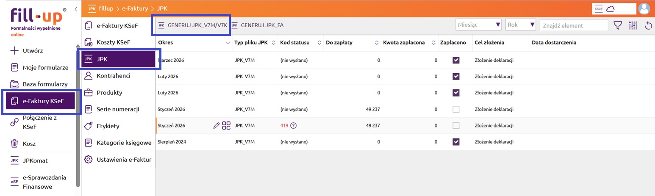
Task: Open Kontrahenci in the submenu
Action: point(113,76)
